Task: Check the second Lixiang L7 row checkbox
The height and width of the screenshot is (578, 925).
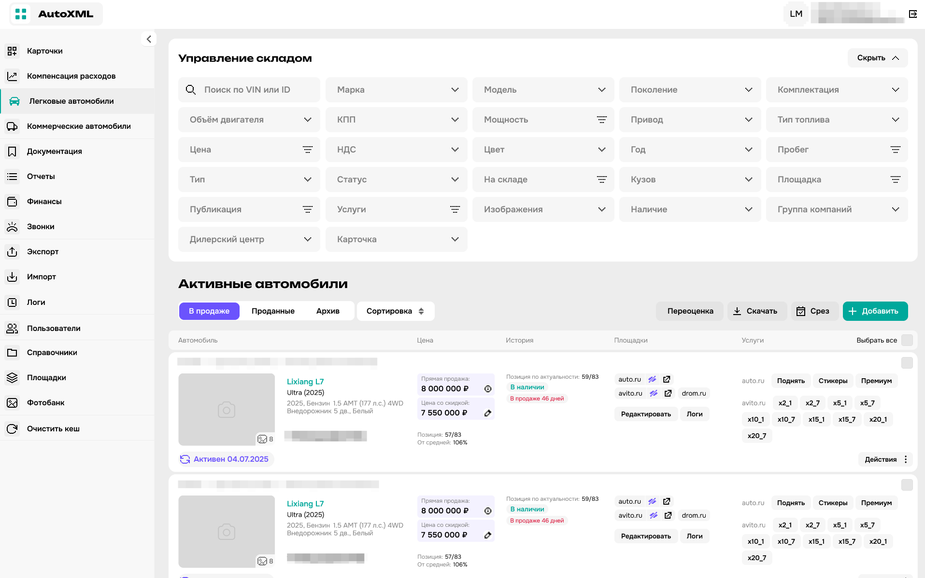Action: click(907, 485)
